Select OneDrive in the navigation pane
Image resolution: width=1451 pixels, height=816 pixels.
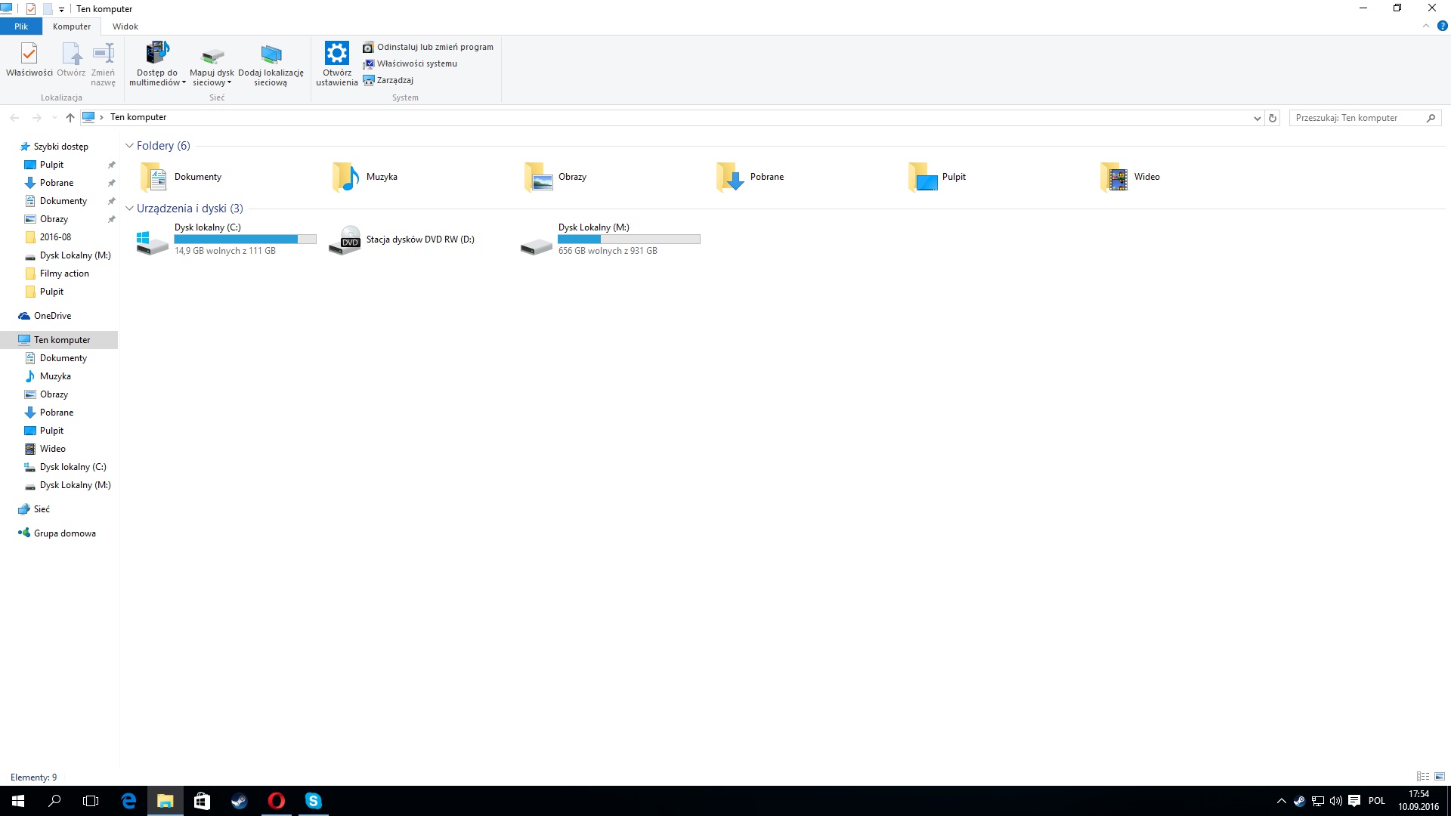[x=52, y=316]
